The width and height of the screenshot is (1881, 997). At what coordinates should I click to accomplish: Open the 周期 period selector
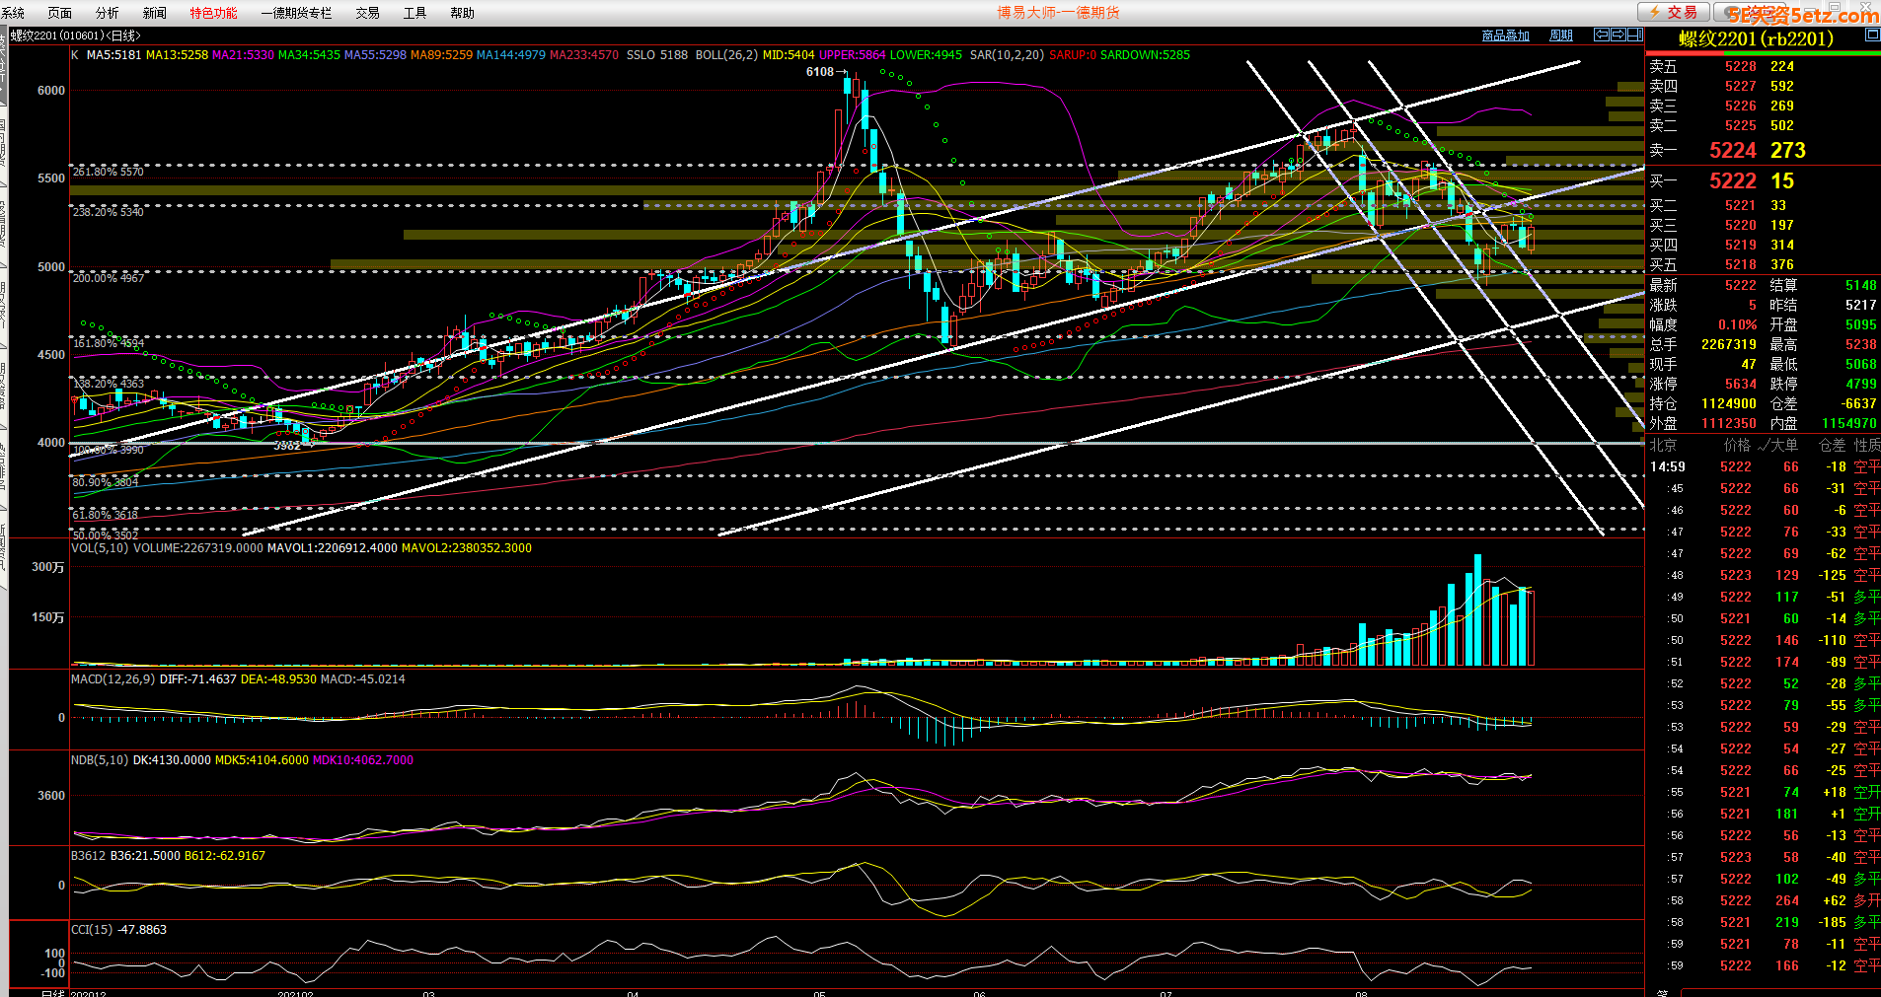tap(1561, 36)
